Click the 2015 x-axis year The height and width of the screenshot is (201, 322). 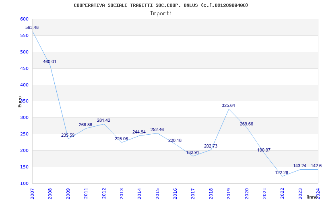coord(157,194)
